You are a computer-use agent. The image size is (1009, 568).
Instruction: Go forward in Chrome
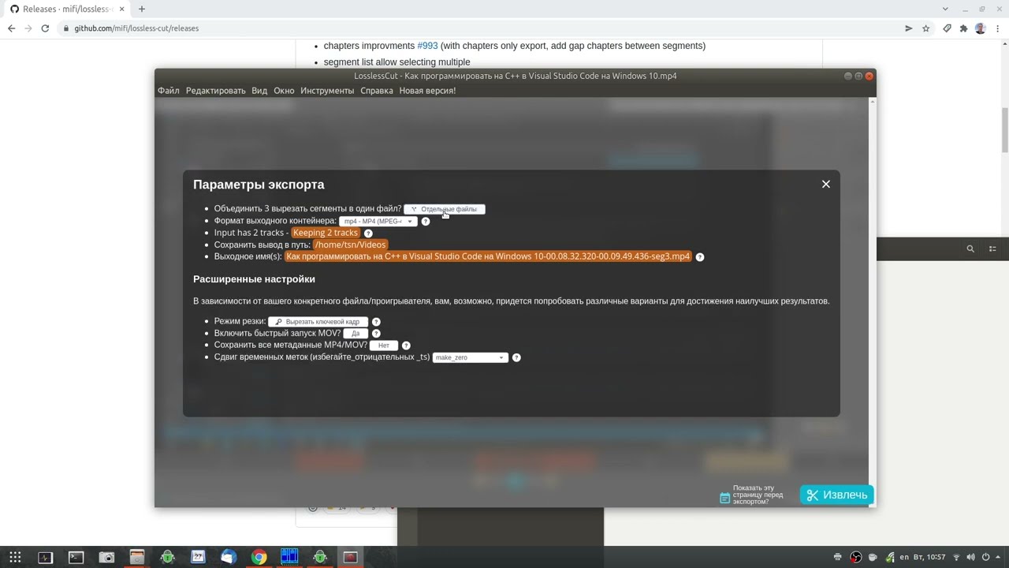click(28, 28)
